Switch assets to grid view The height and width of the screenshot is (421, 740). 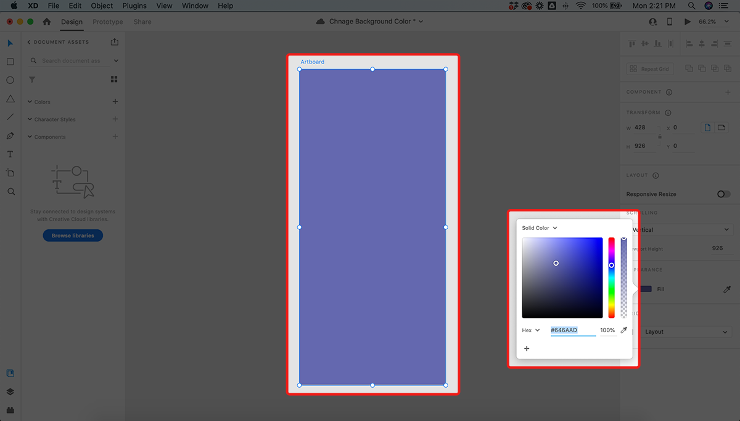point(114,80)
